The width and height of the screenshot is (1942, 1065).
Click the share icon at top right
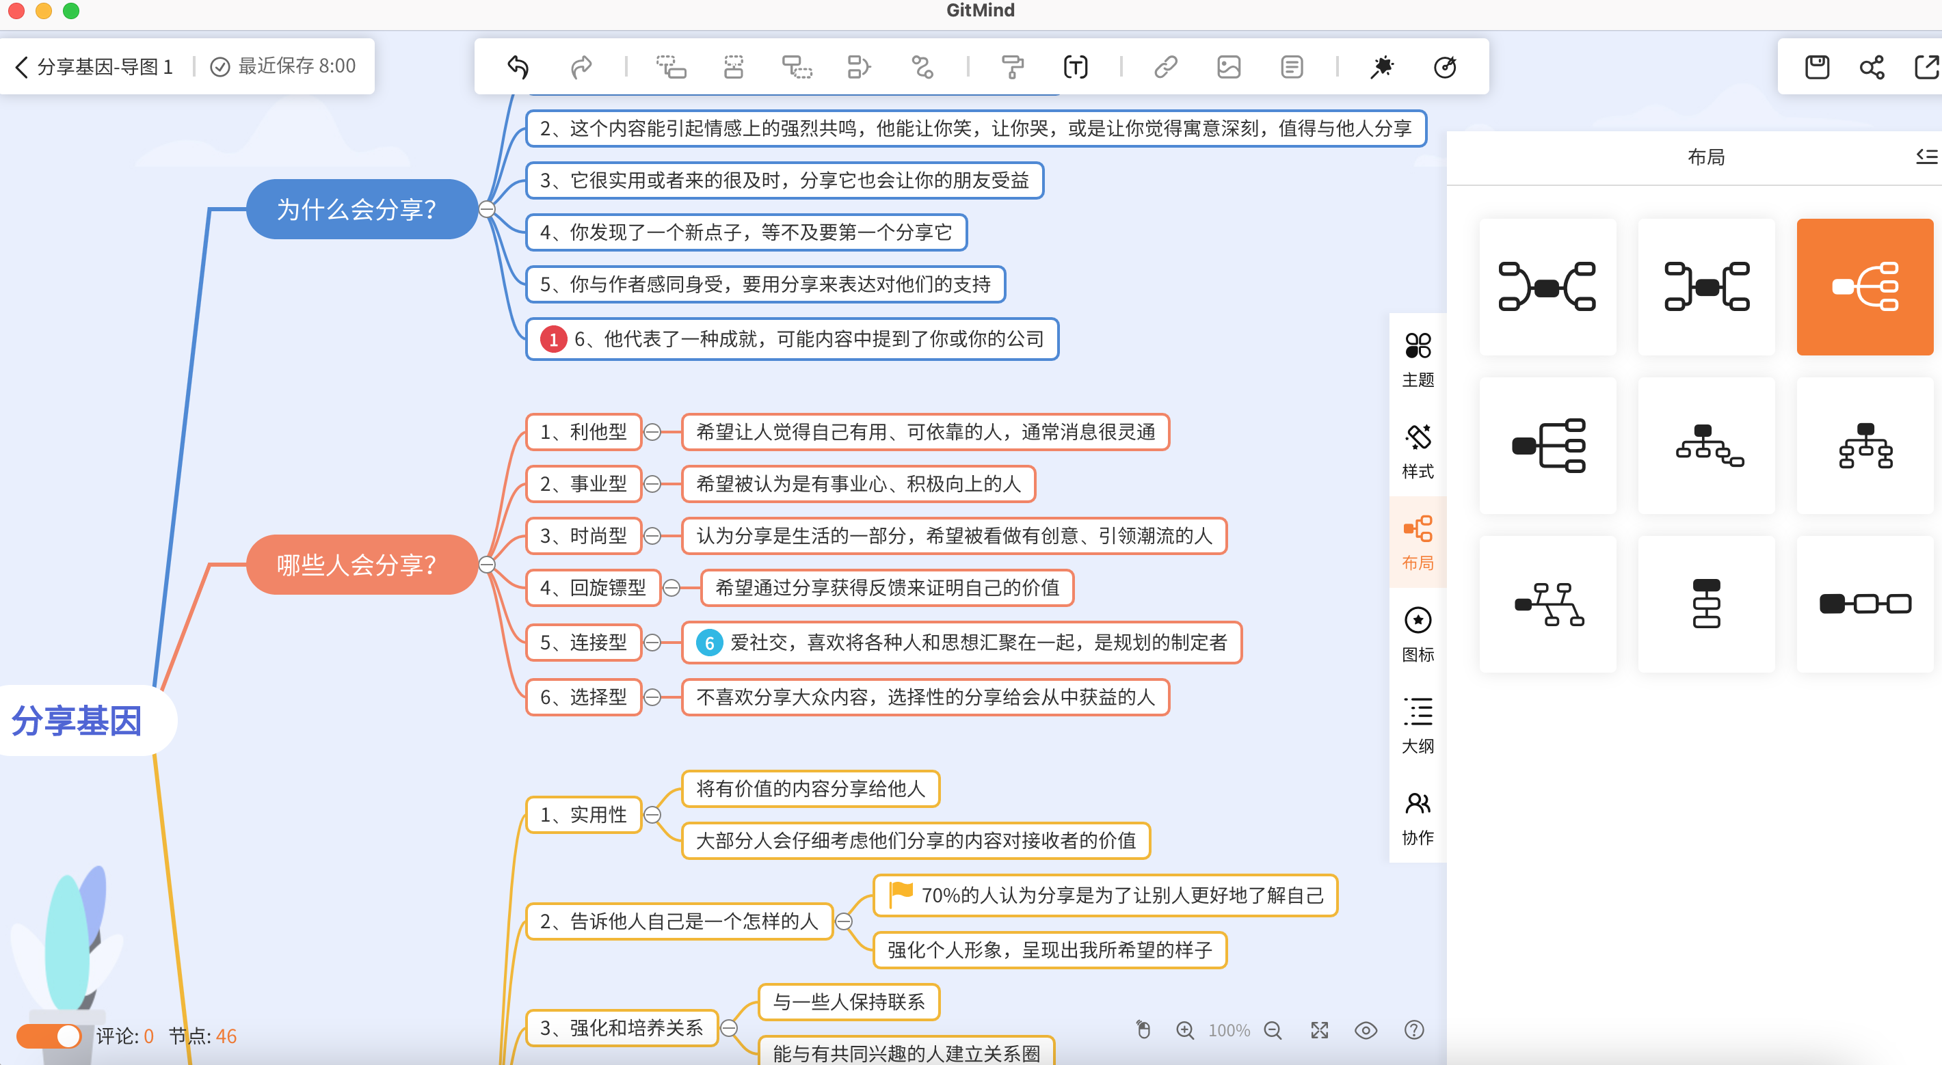[x=1871, y=67]
